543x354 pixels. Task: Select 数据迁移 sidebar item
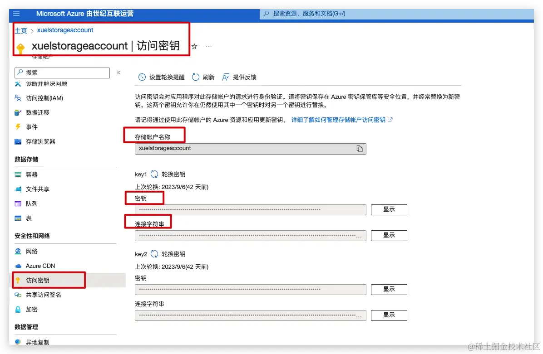pos(38,112)
